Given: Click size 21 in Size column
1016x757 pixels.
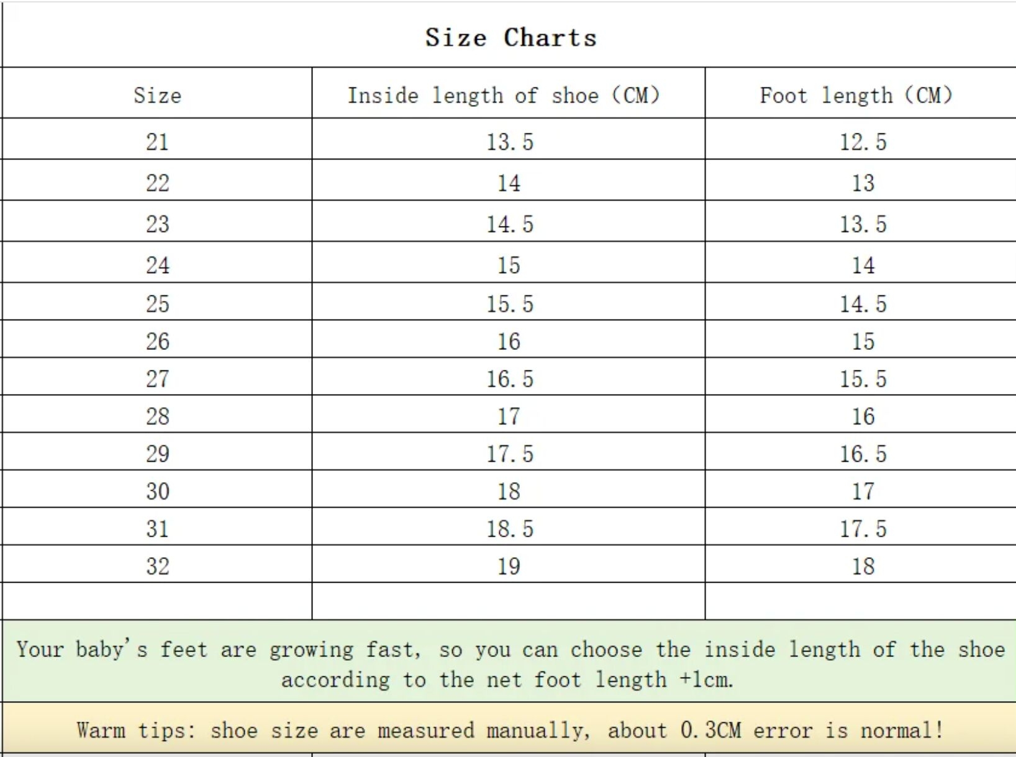Looking at the screenshot, I should point(157,141).
